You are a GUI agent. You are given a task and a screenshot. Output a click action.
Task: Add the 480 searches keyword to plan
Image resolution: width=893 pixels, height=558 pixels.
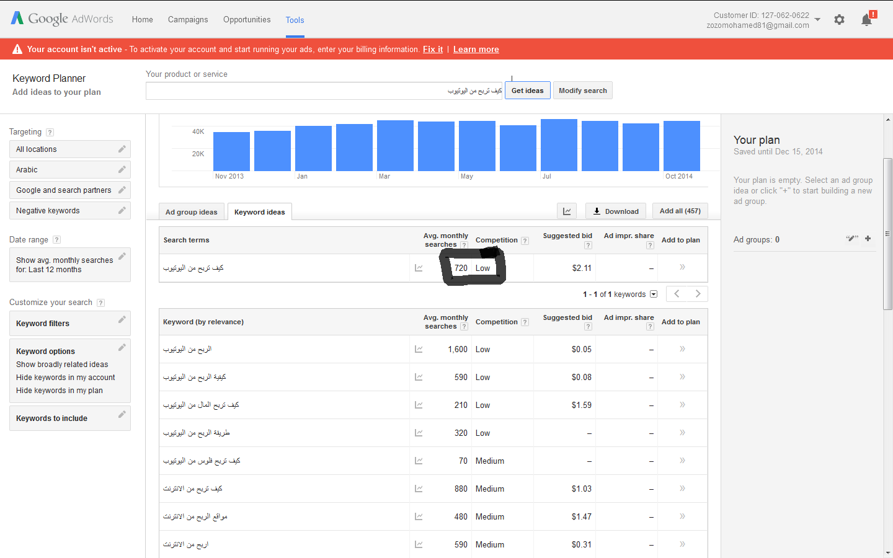point(682,516)
